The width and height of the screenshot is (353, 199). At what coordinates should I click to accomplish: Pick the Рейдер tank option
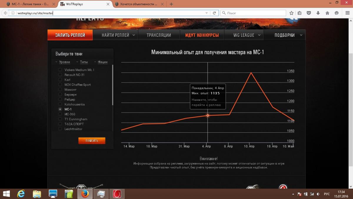click(x=60, y=99)
